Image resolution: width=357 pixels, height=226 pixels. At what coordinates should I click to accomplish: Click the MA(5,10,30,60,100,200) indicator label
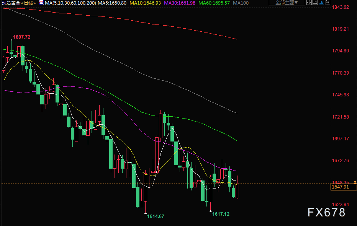pyautogui.click(x=70, y=3)
